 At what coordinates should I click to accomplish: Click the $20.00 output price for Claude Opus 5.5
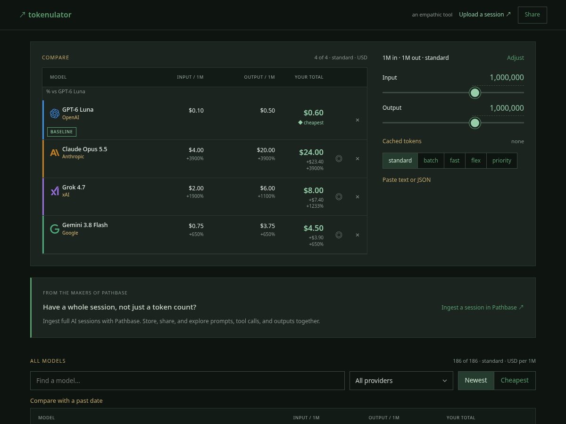coord(266,150)
